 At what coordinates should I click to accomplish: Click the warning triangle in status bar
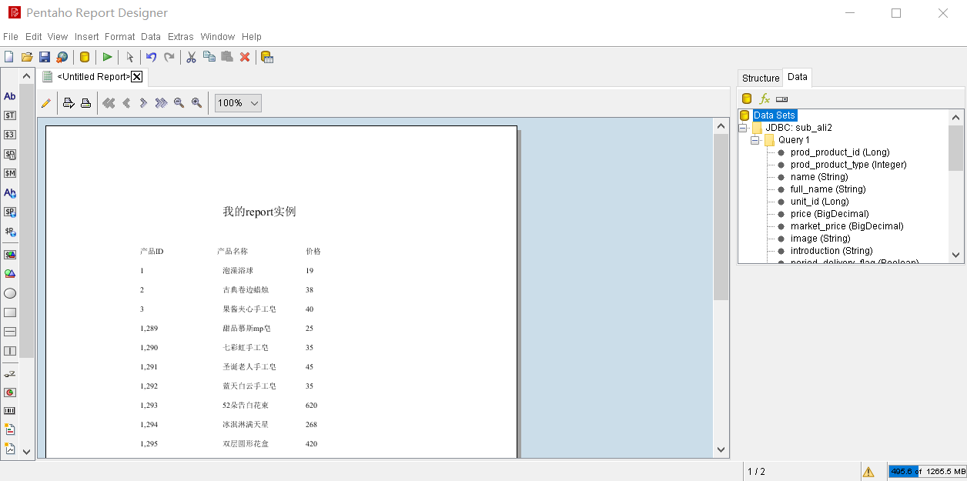point(868,472)
